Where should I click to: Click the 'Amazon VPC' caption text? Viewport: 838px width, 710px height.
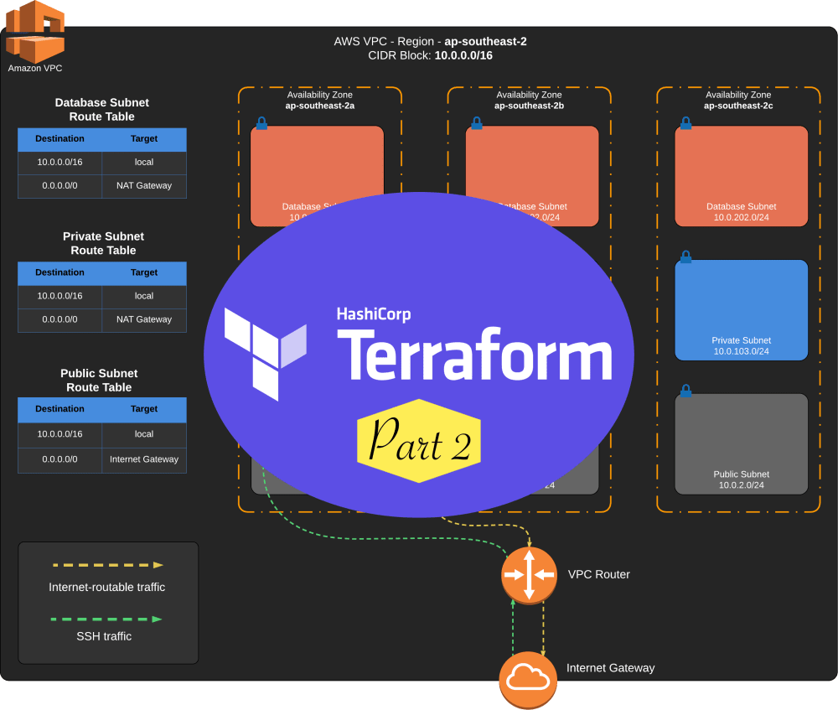[x=34, y=69]
